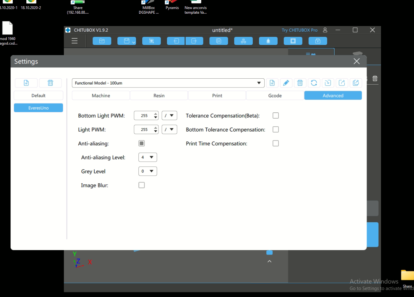Click the delete machine trash icon above Default
Image resolution: width=414 pixels, height=297 pixels.
coord(50,83)
